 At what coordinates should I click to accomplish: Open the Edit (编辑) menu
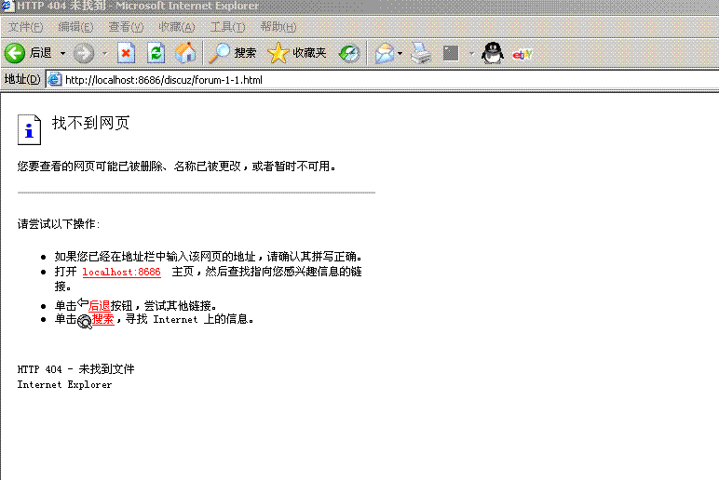75,27
